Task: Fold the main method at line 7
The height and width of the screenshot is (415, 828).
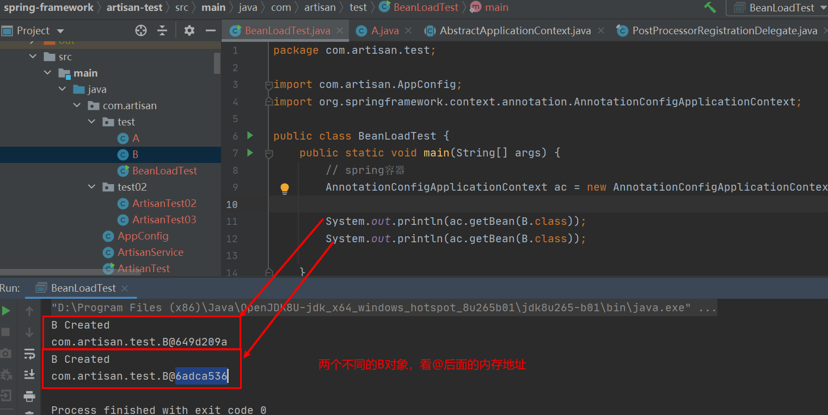Action: [x=268, y=154]
